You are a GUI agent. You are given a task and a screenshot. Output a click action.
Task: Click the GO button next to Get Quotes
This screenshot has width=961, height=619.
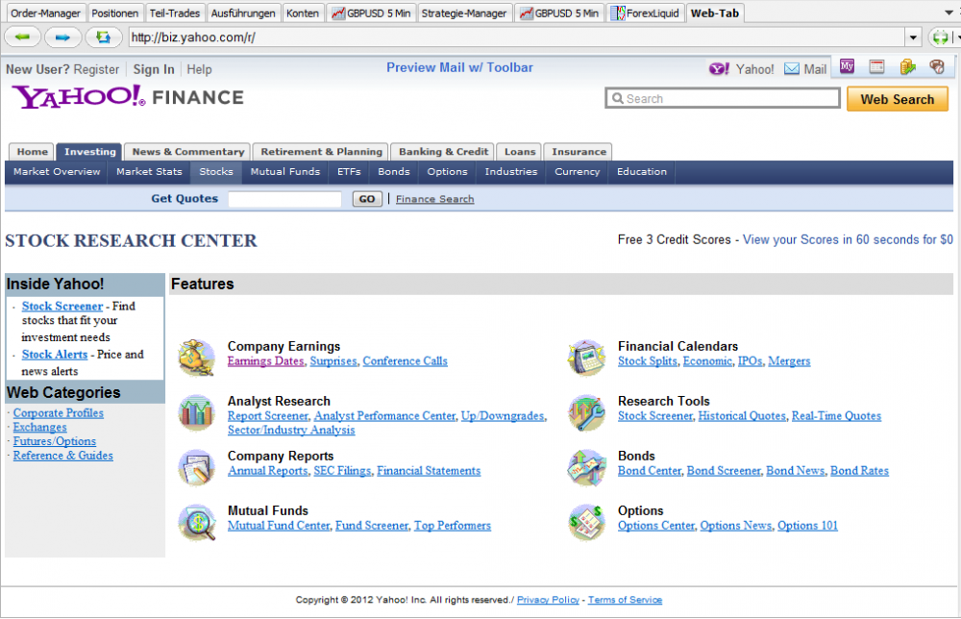coord(367,199)
